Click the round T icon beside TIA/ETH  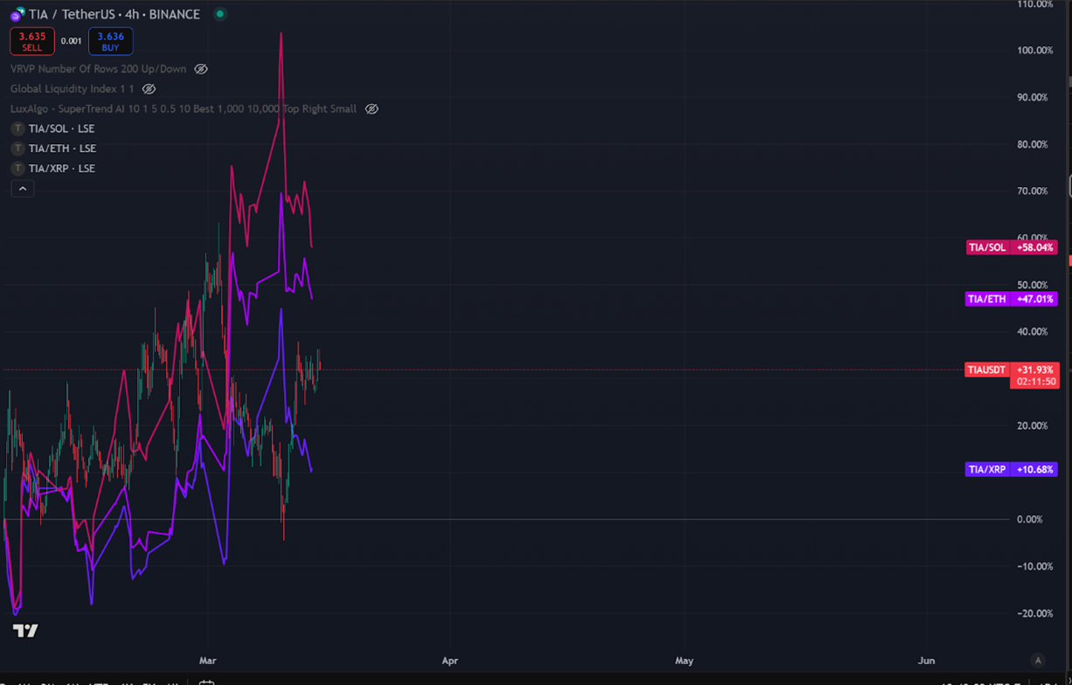point(17,149)
